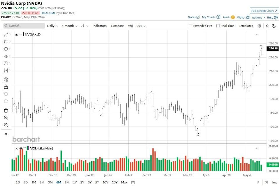Toggle NVDA series visibility eye
Screen dimensions: 280x186
(x=17, y=35)
